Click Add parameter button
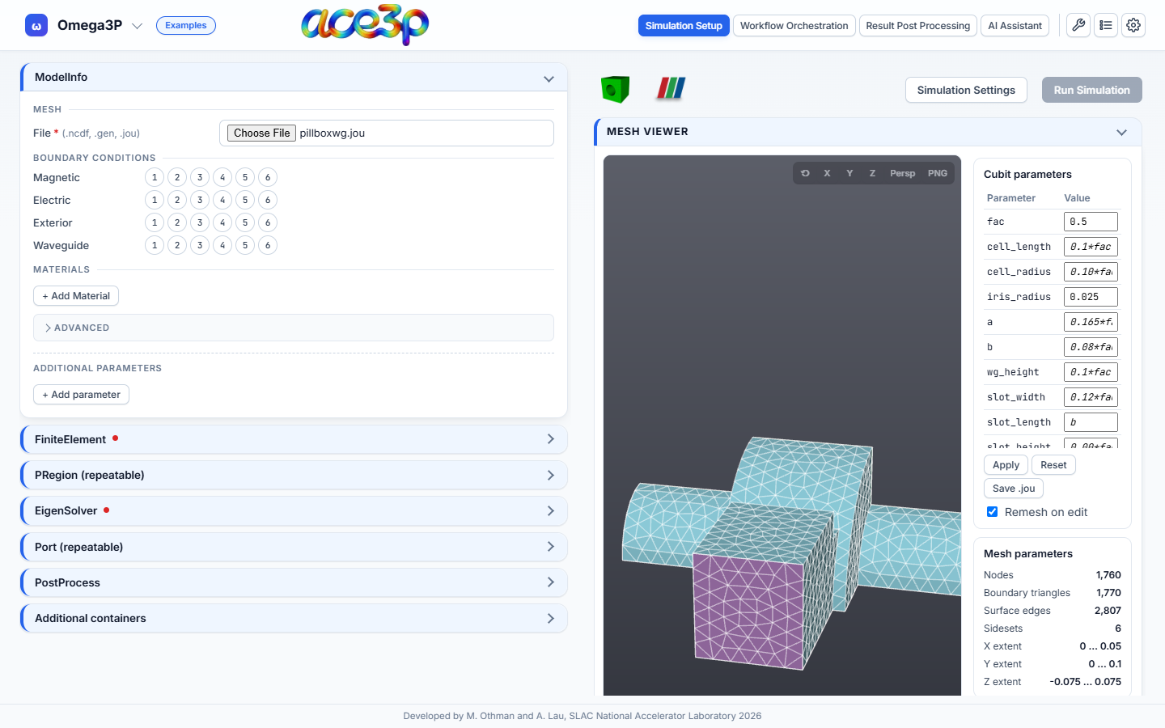The width and height of the screenshot is (1165, 728). tap(81, 395)
